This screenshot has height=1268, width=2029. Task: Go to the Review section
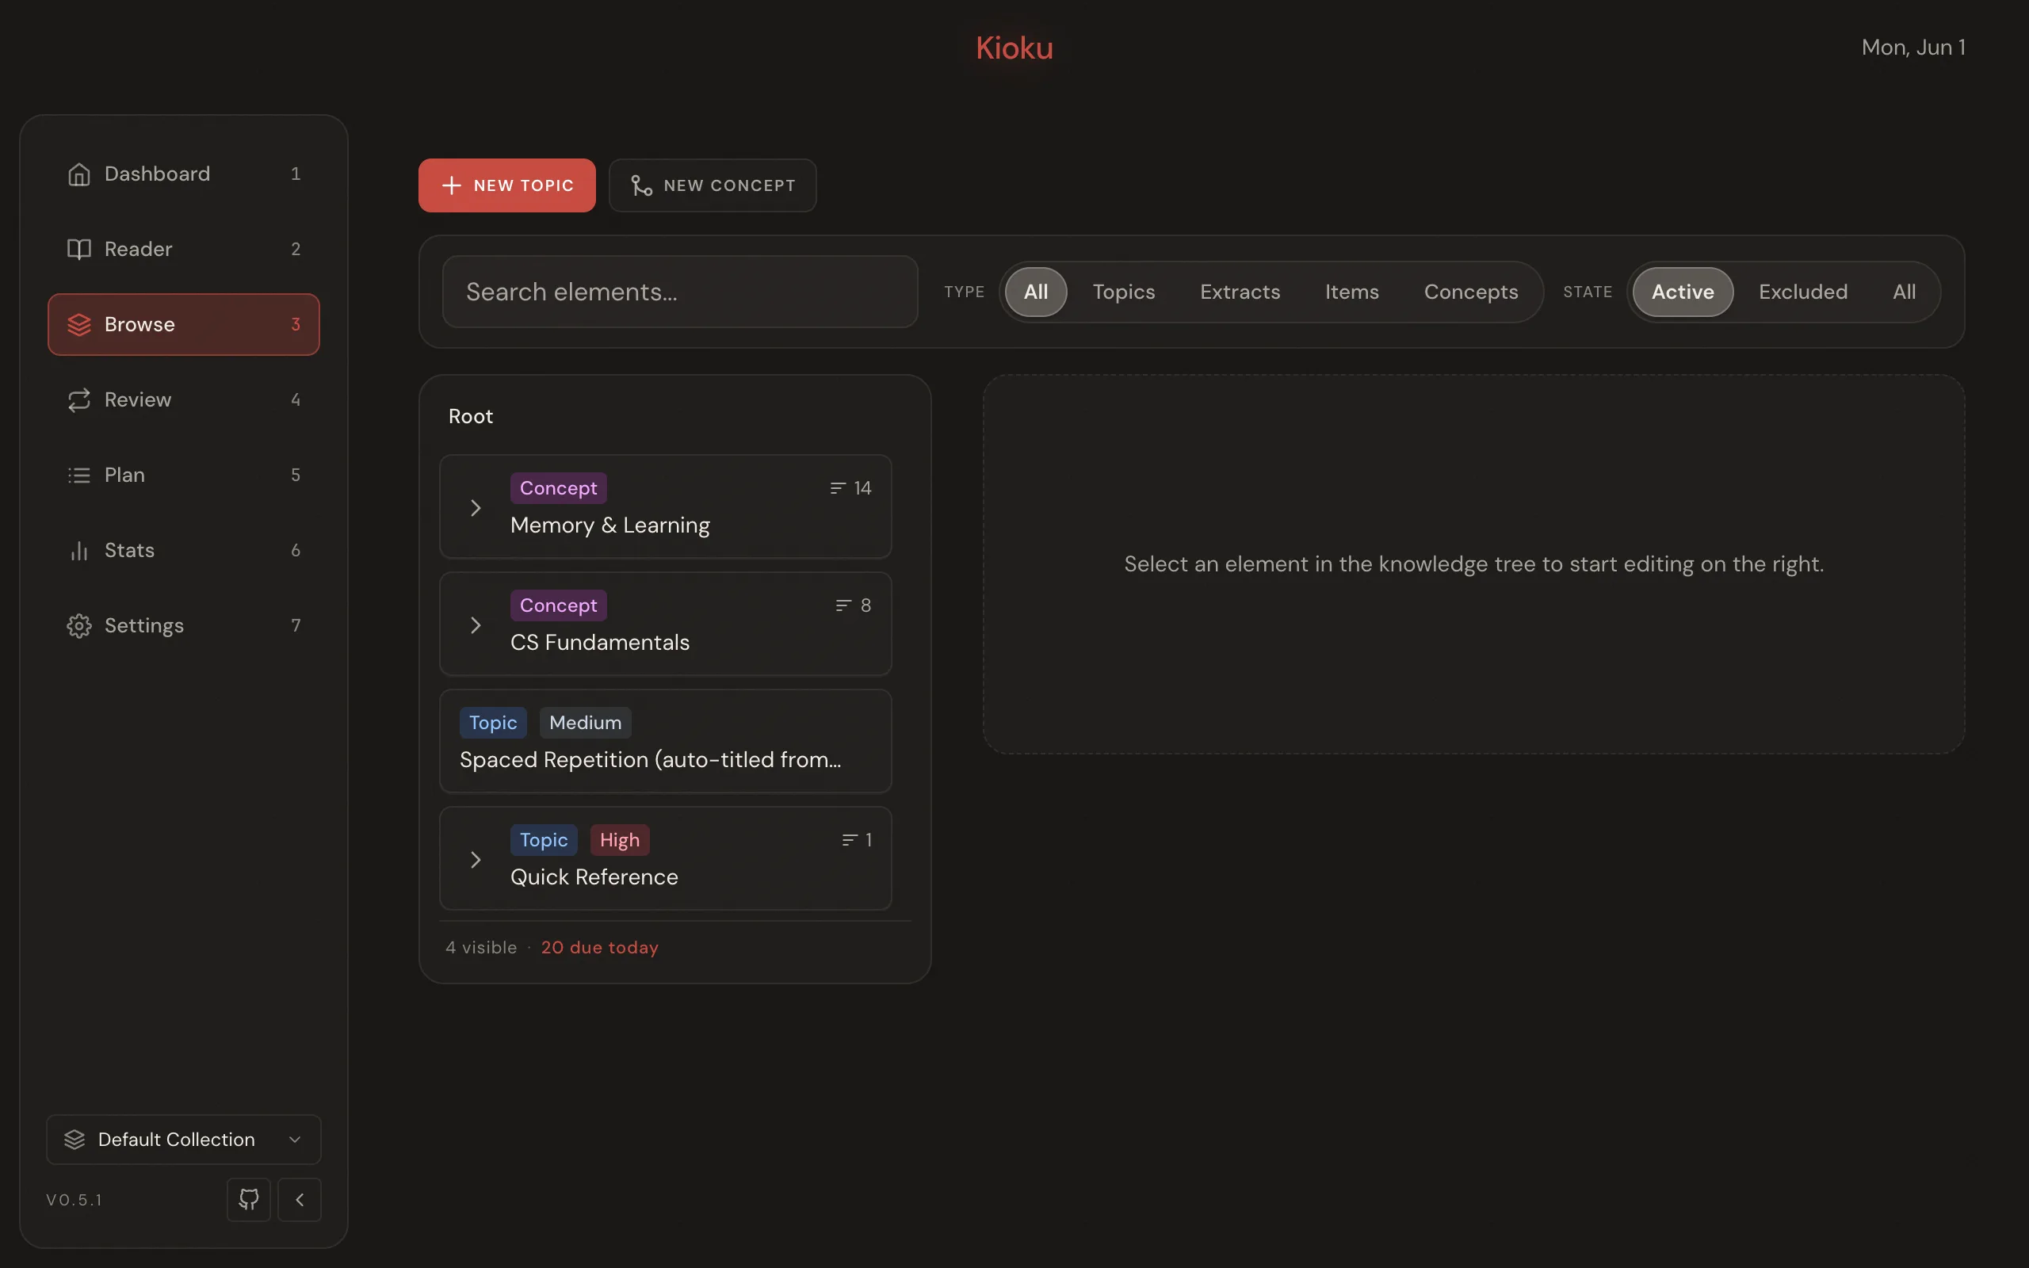pyautogui.click(x=184, y=400)
